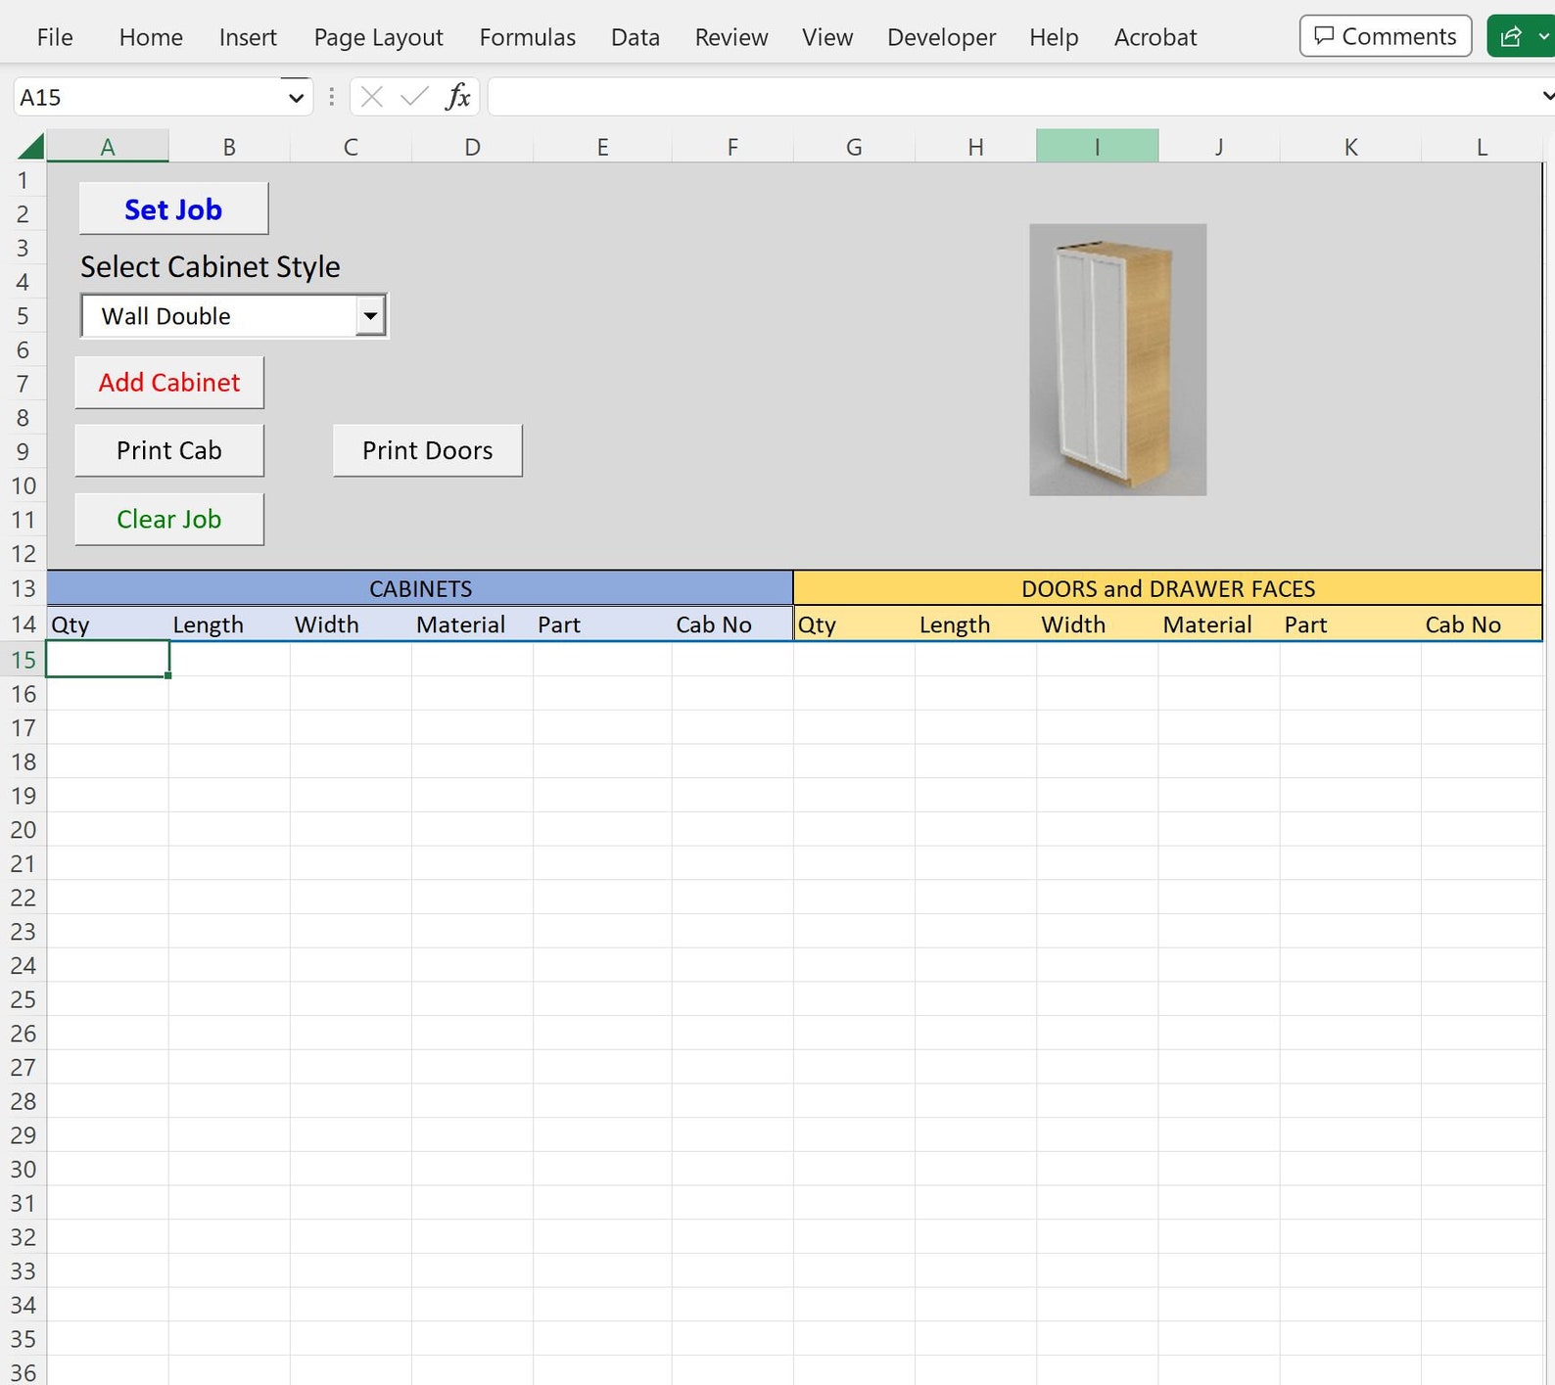Open the Data ribbon tab

tap(635, 37)
